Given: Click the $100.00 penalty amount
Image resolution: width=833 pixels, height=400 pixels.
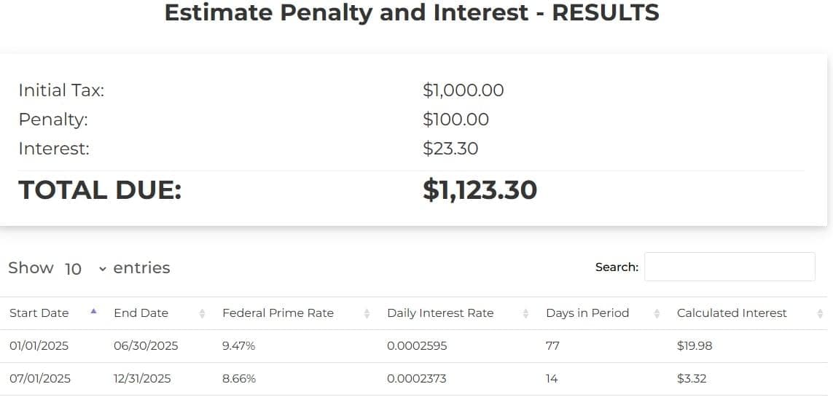Looking at the screenshot, I should [x=455, y=119].
